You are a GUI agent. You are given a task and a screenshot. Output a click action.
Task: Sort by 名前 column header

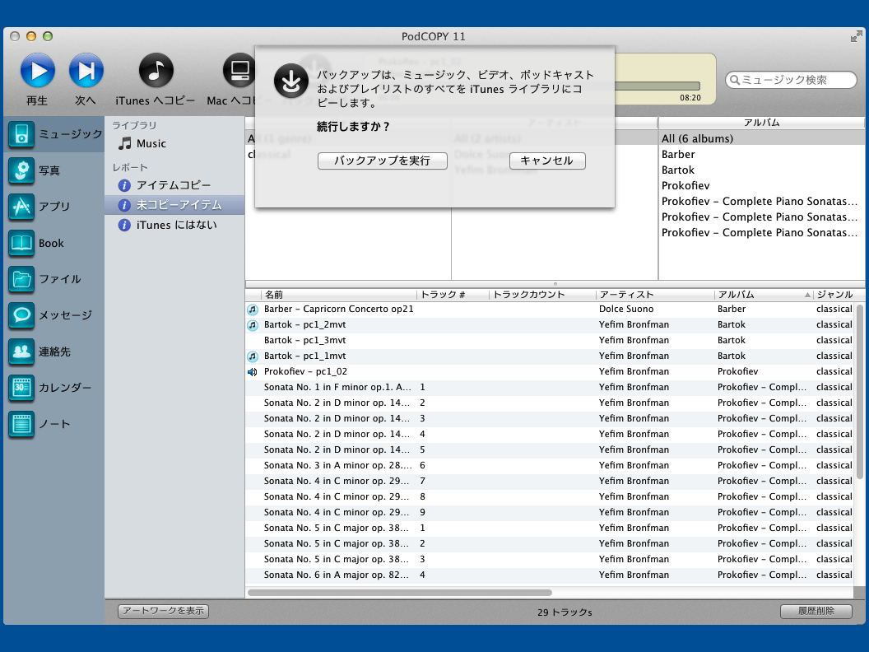click(x=338, y=295)
